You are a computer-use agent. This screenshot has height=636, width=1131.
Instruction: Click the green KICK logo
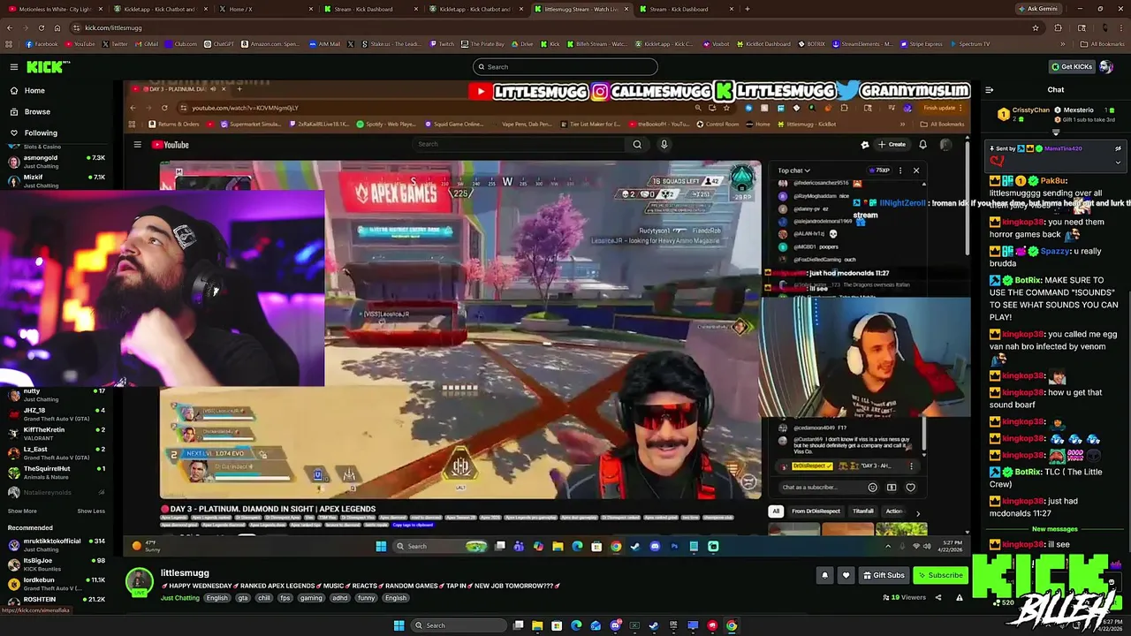47,67
